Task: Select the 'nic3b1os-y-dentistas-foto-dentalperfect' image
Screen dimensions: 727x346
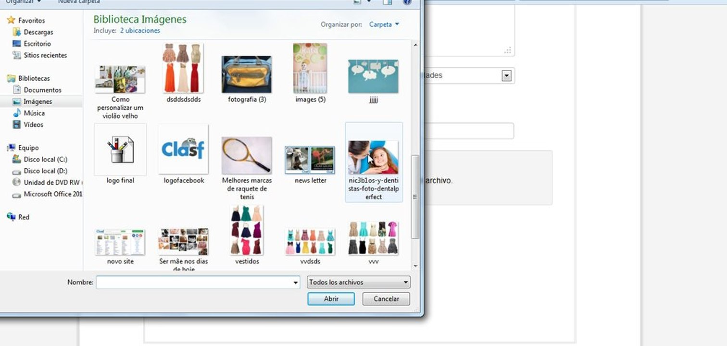Action: coord(374,162)
